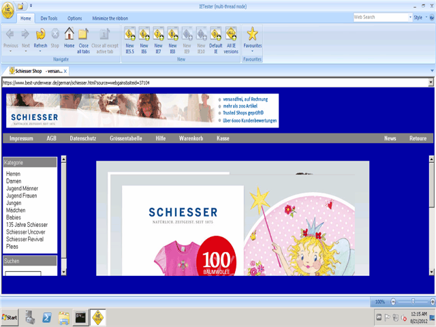Close the Schiesser Shop tab

pyautogui.click(x=65, y=71)
